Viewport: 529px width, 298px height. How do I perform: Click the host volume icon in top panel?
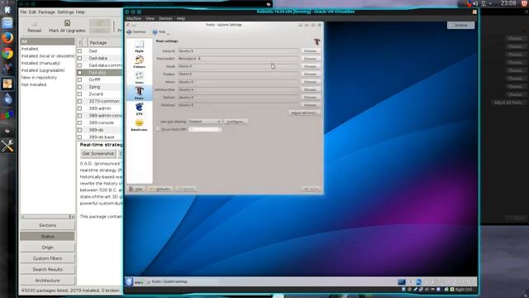tap(475, 3)
